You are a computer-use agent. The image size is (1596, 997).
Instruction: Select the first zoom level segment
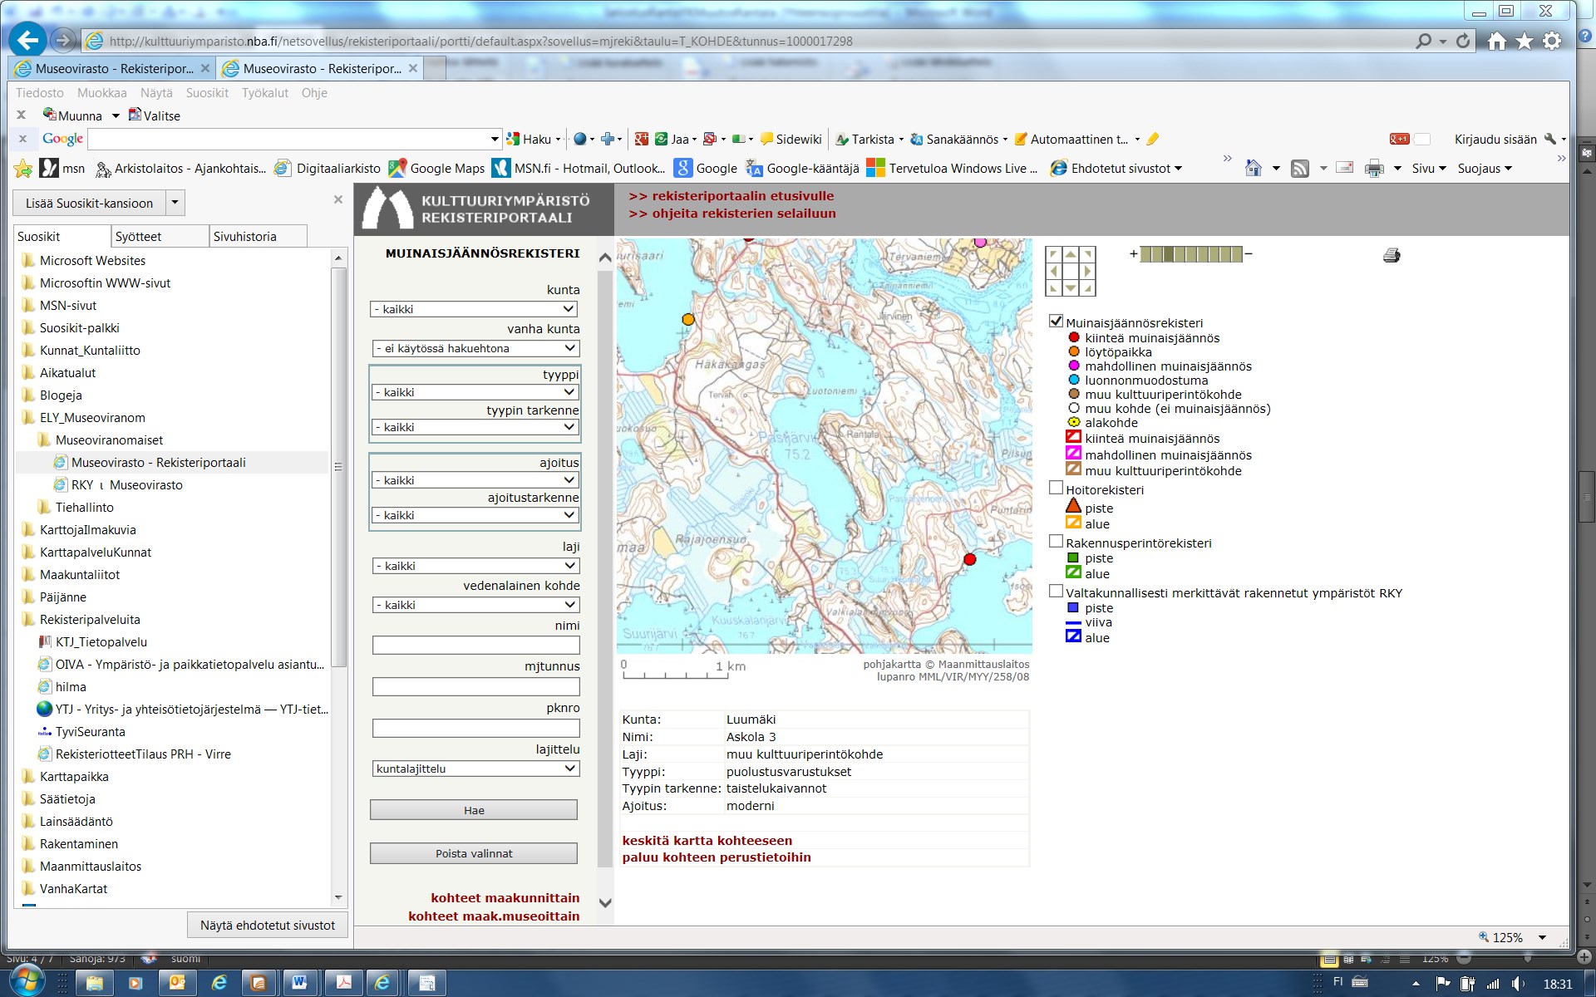click(1145, 254)
